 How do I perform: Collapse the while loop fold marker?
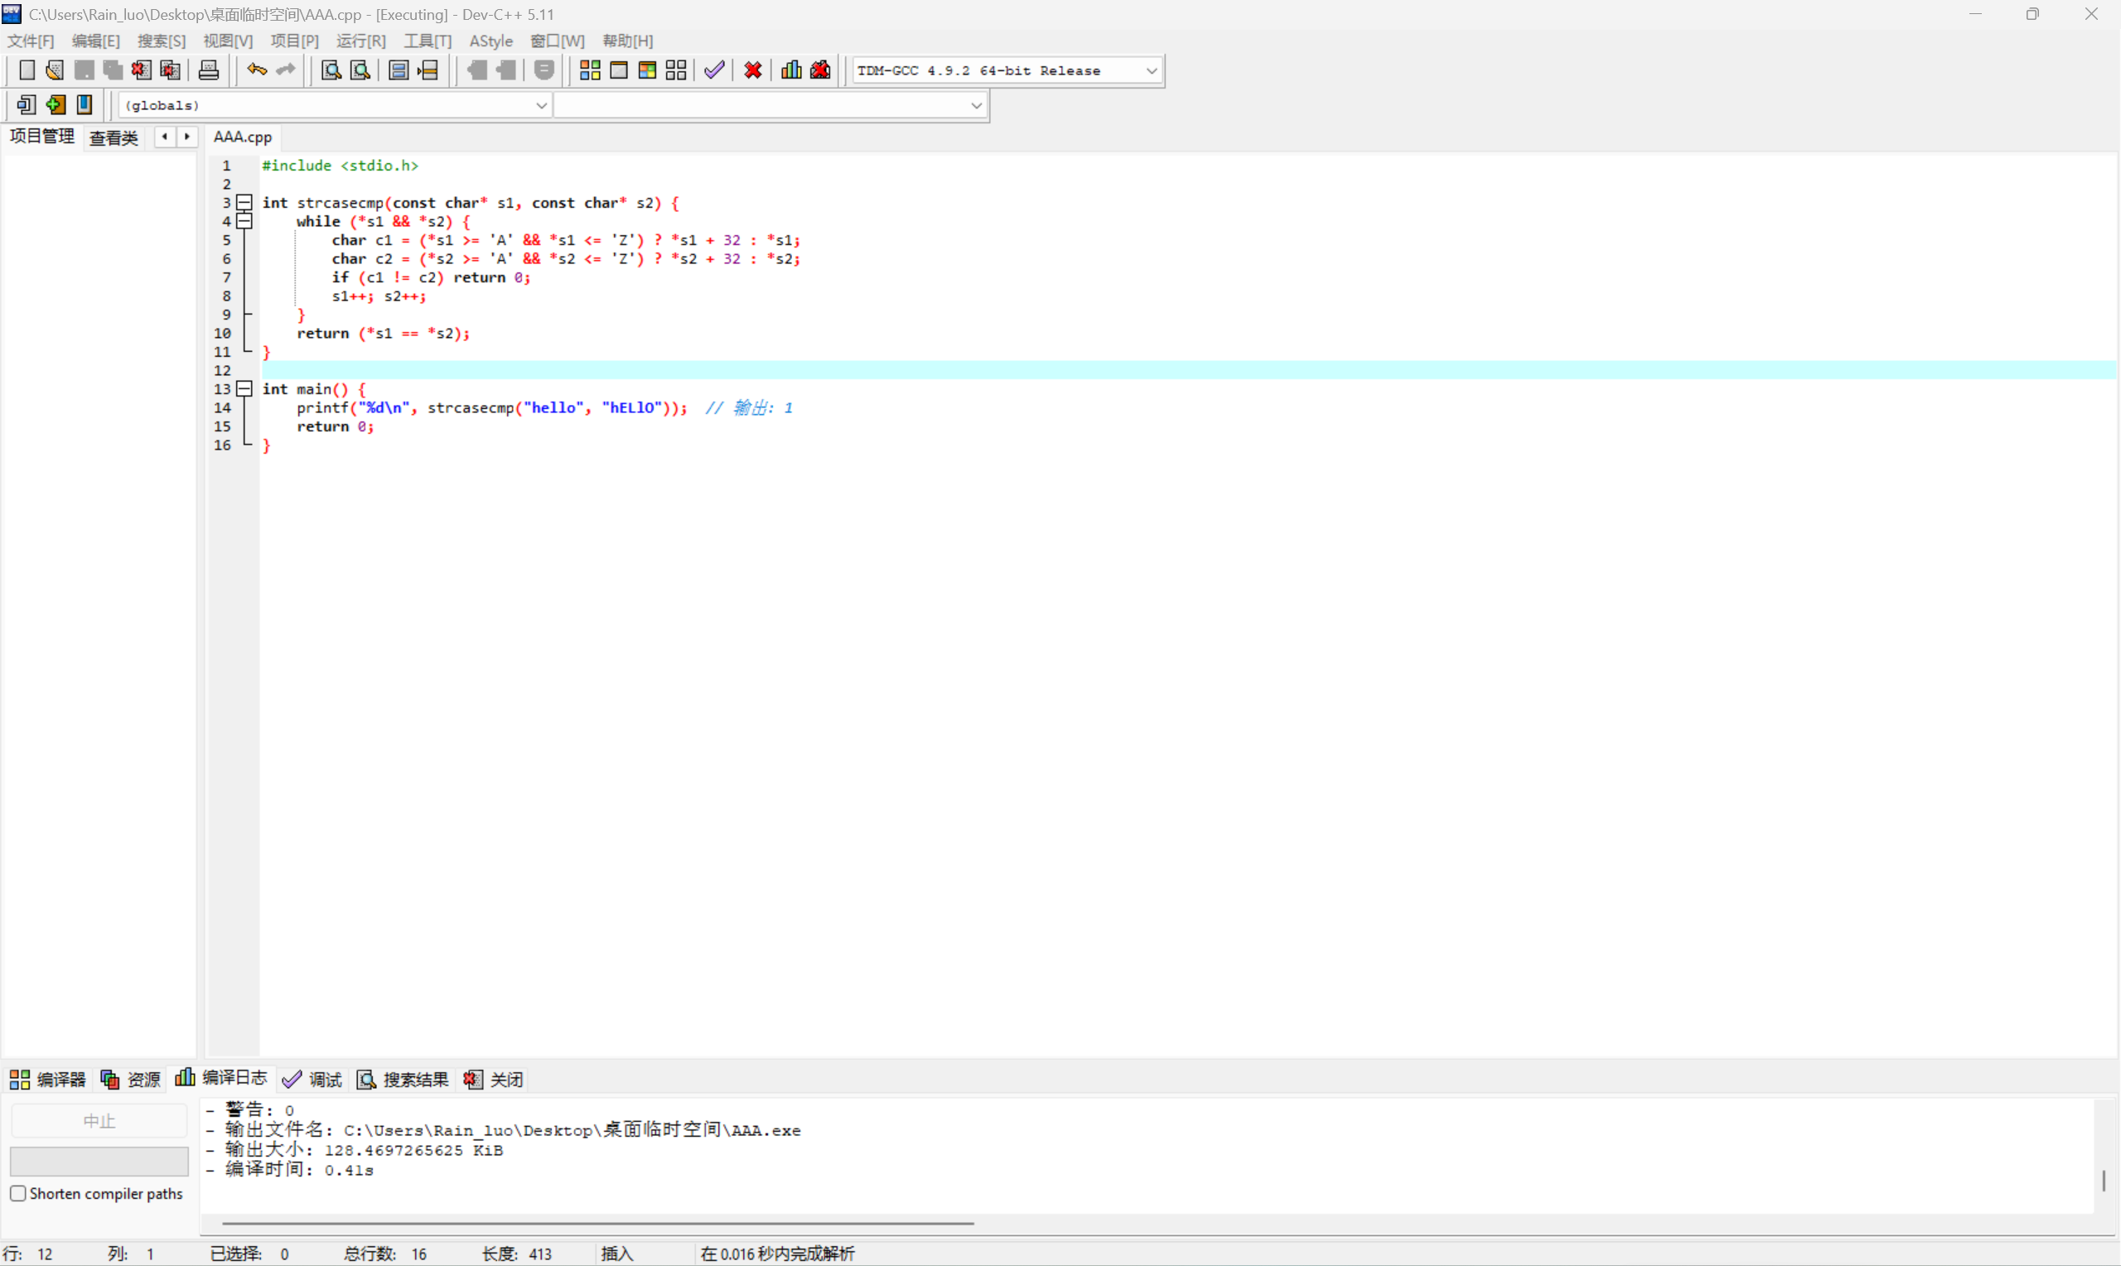pyautogui.click(x=245, y=221)
